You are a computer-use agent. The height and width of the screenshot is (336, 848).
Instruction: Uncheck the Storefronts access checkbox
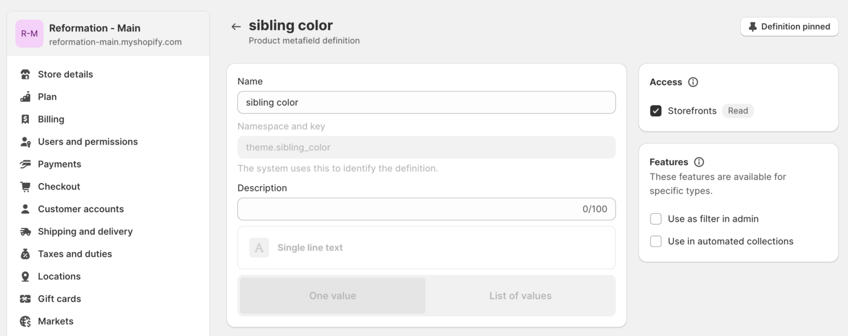(656, 111)
